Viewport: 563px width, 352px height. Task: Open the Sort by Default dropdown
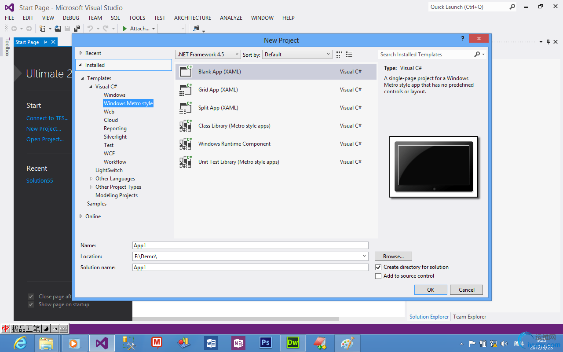click(297, 55)
